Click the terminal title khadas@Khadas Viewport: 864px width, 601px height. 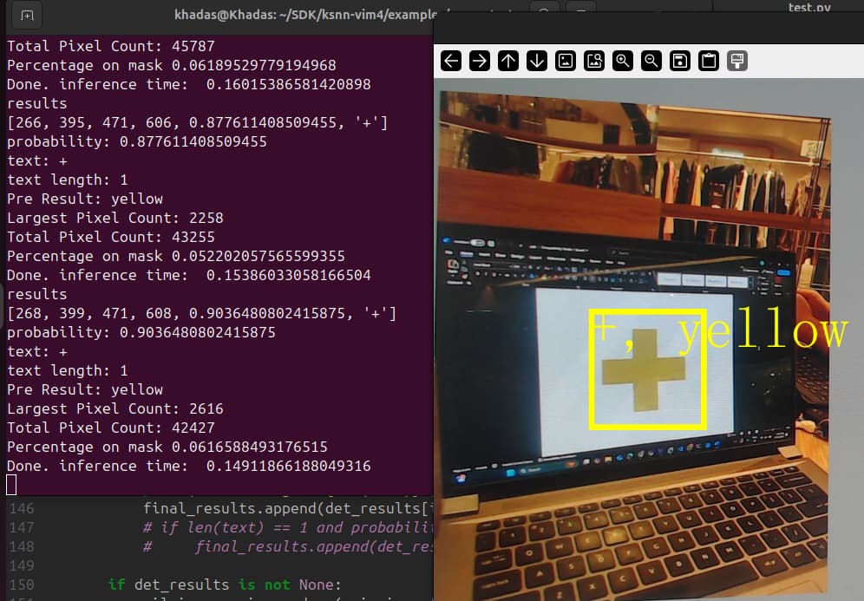click(305, 15)
